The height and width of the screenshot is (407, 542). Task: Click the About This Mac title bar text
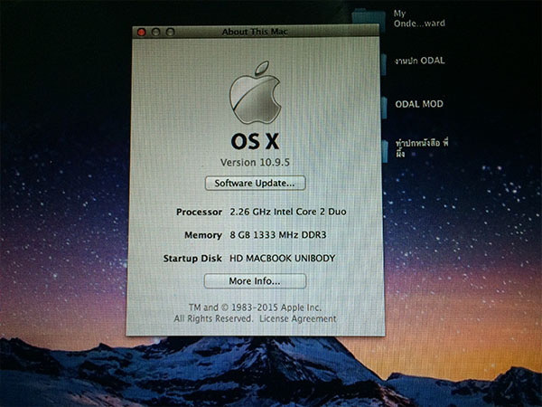(255, 32)
